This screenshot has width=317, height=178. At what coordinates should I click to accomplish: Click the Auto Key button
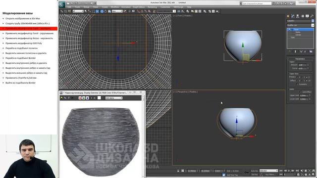point(255,171)
